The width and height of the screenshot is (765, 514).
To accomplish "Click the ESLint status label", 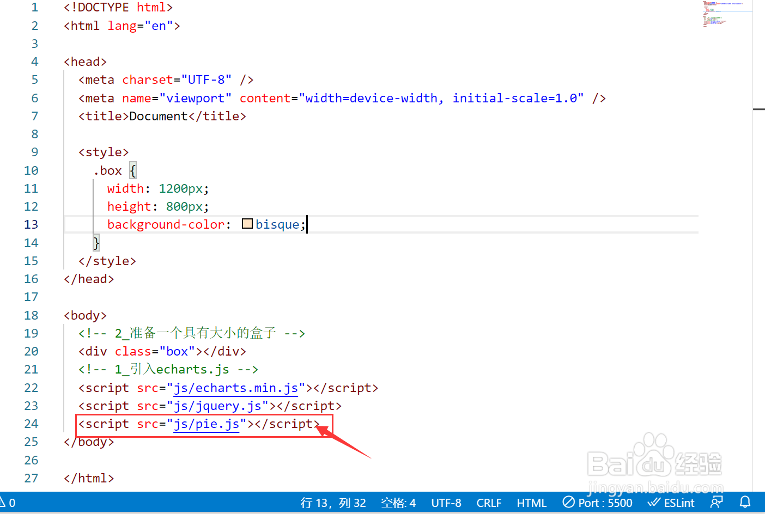I will 679,503.
